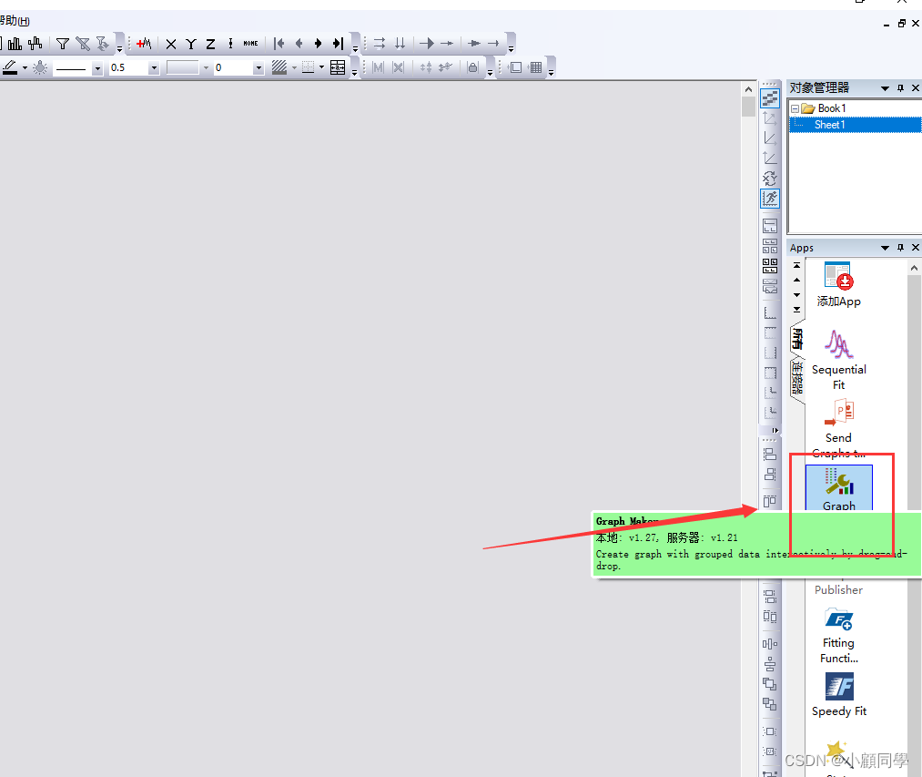Screen dimensions: 922x777
Task: Open the 帮助(H) help menu
Action: tap(15, 21)
